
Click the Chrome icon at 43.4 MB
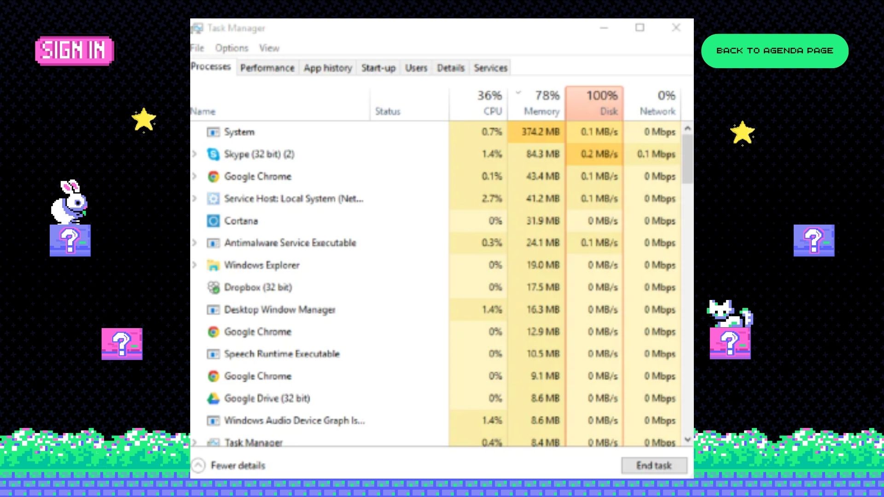coord(213,176)
